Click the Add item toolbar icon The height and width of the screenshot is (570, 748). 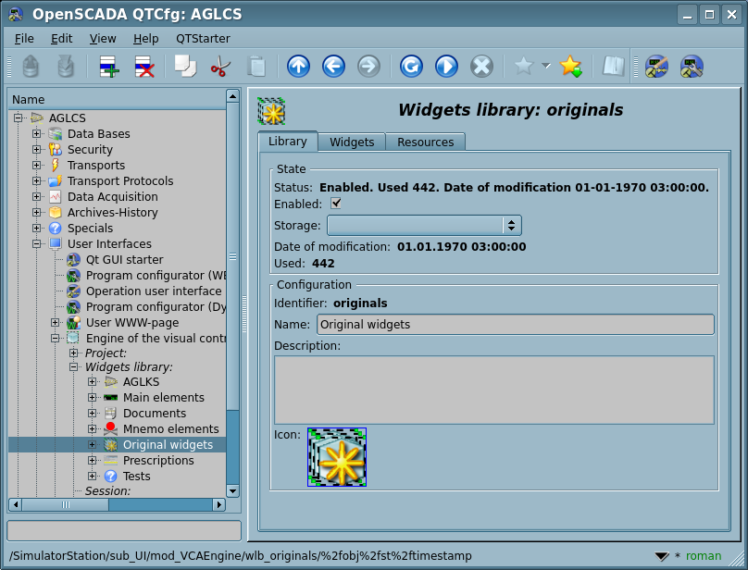(x=109, y=67)
